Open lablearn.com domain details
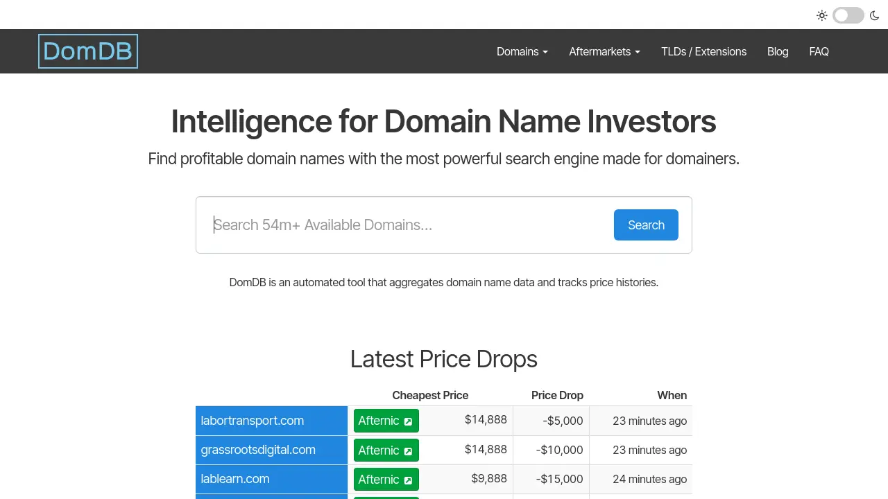Image resolution: width=888 pixels, height=499 pixels. [x=235, y=479]
